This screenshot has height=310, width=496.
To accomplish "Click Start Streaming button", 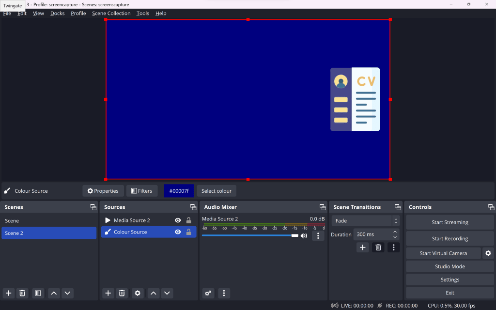I will click(x=450, y=222).
